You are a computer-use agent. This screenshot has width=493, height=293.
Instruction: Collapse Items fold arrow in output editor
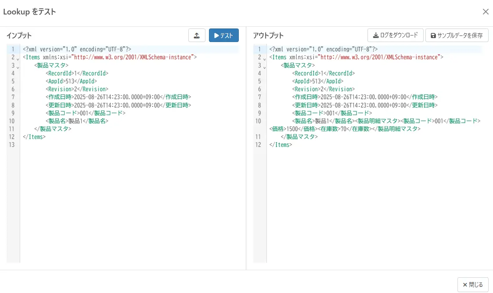point(264,59)
